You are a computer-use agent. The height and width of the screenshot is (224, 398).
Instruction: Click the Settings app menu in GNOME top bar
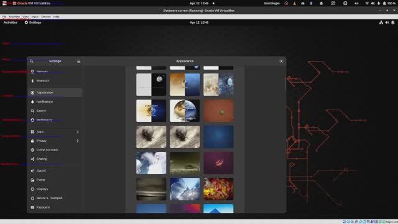(33, 22)
